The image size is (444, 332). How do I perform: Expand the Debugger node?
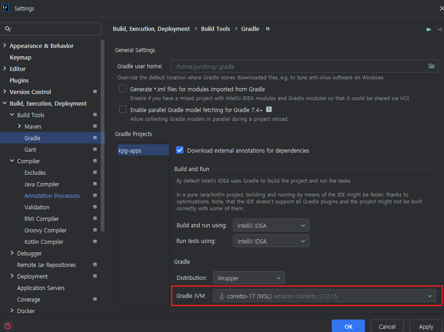(12, 253)
